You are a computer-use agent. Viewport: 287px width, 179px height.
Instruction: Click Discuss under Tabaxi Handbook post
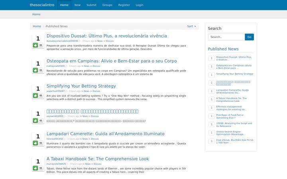(x=97, y=164)
